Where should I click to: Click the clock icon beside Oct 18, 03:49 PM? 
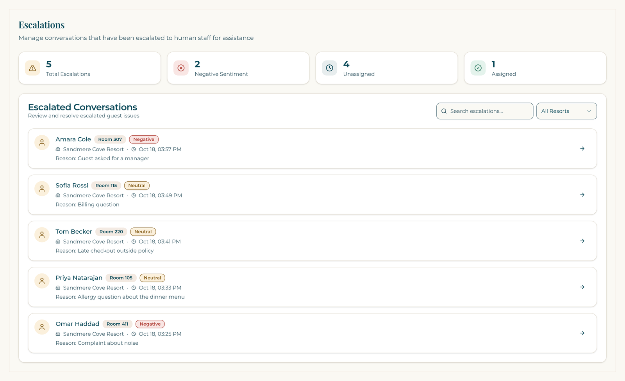(134, 195)
